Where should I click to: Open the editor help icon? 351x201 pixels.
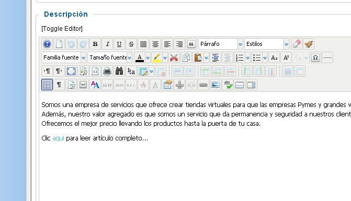[x=47, y=44]
